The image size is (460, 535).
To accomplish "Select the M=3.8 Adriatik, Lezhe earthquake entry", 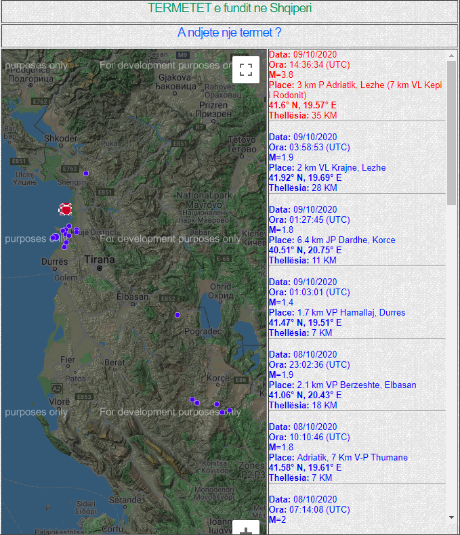I will (356, 85).
